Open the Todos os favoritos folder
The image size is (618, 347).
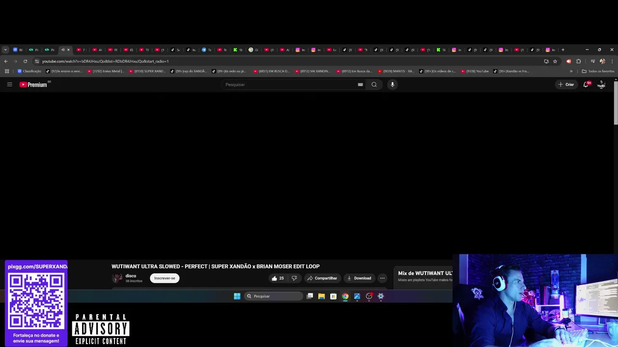tap(598, 71)
